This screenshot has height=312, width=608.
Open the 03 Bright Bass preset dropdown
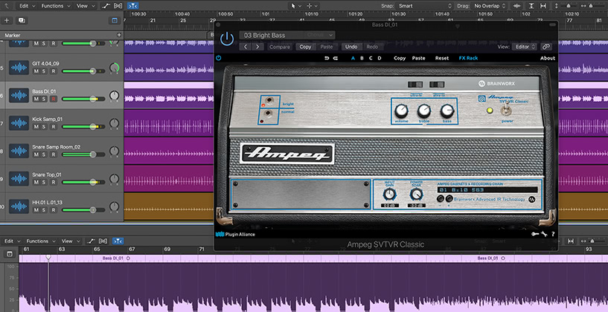(x=287, y=35)
